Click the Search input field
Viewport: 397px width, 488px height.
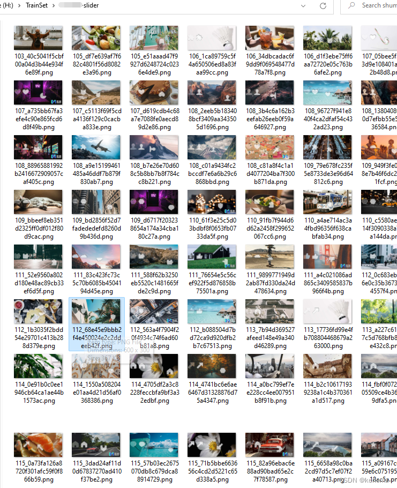[x=369, y=6]
